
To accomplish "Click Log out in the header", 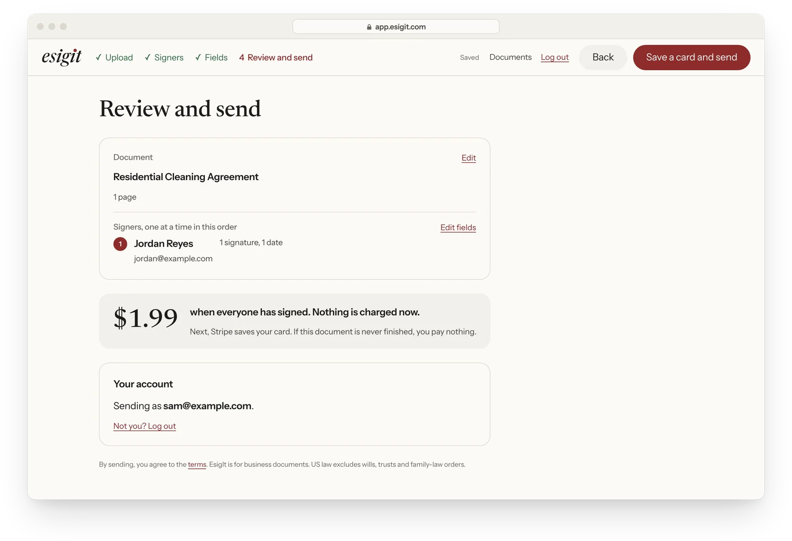I will [554, 57].
